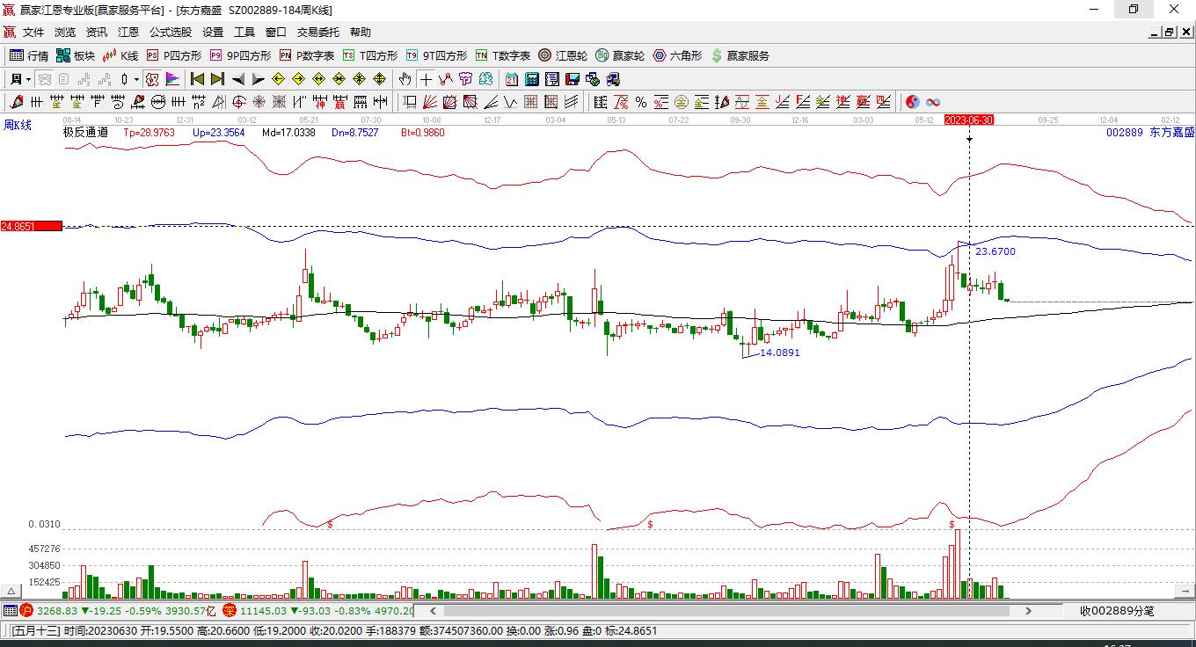Click the 赢家服务 button
1196x647 pixels.
click(x=740, y=55)
